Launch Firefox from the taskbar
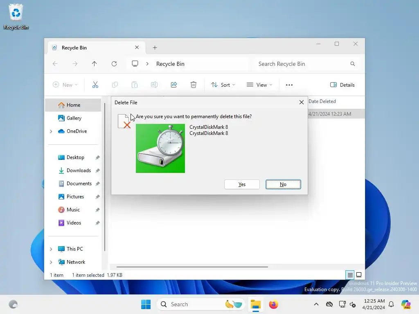This screenshot has height=314, width=419. pyautogui.click(x=274, y=304)
